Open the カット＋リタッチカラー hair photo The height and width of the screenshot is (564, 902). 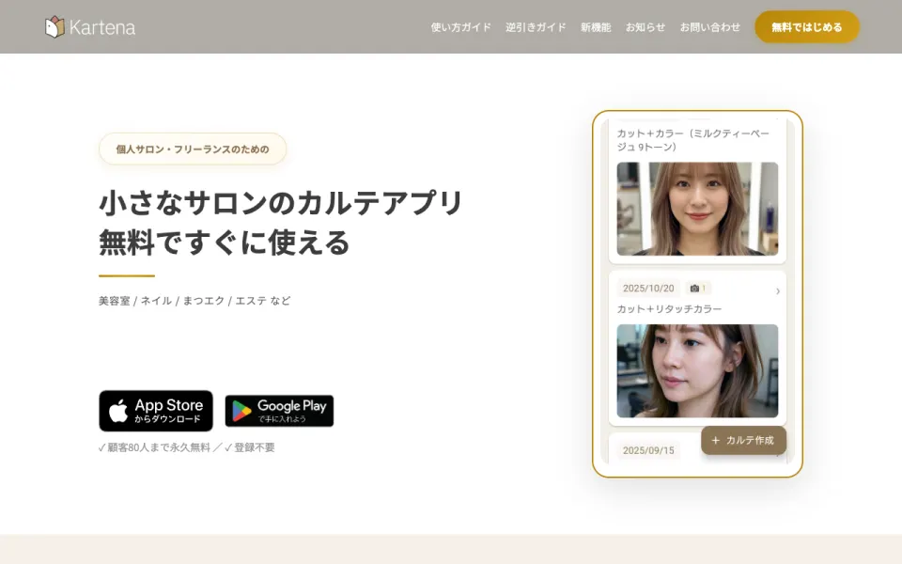coord(697,370)
